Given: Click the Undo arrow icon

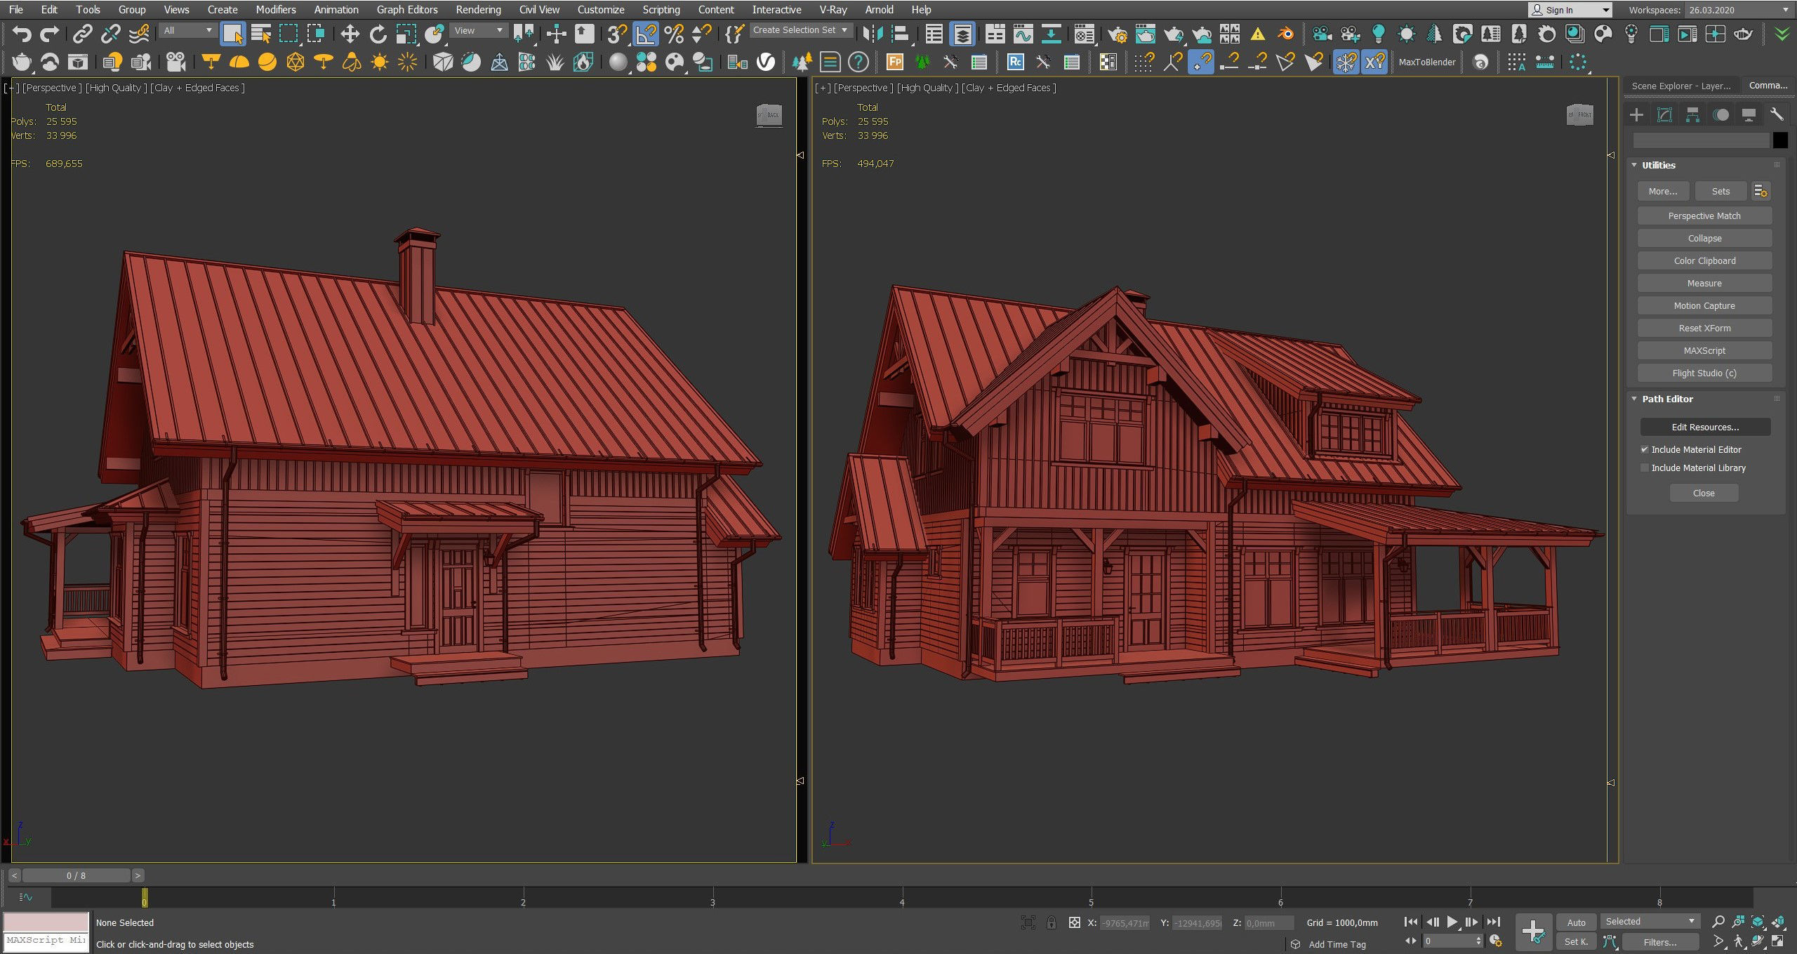Looking at the screenshot, I should pyautogui.click(x=22, y=34).
